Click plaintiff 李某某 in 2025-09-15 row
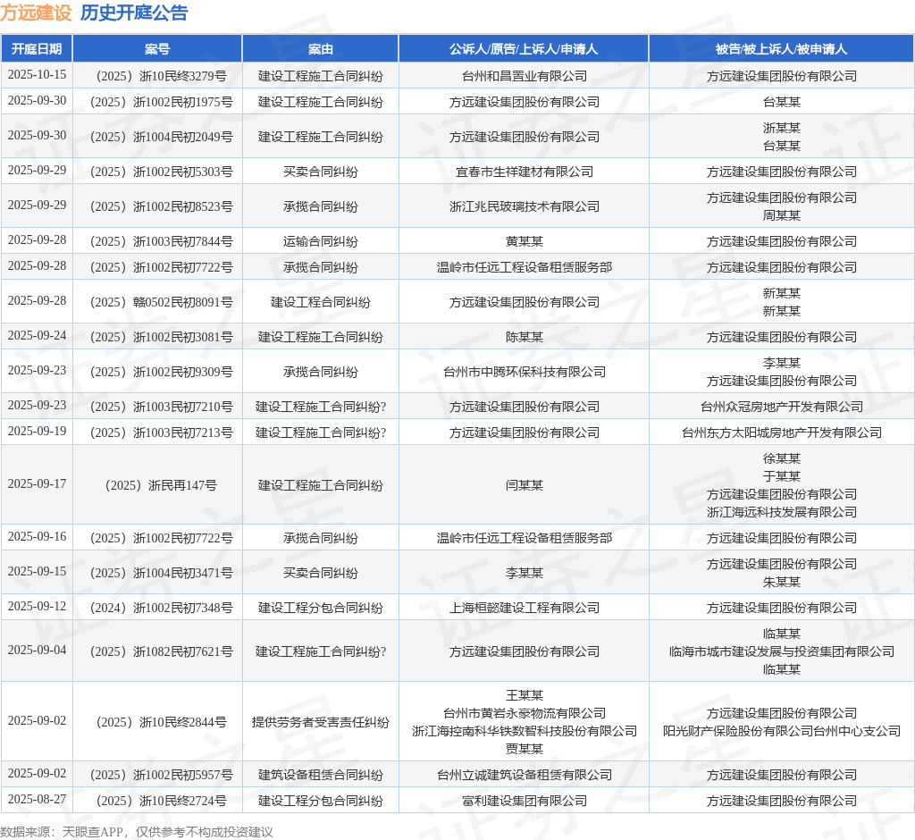This screenshot has width=915, height=840. tap(524, 573)
